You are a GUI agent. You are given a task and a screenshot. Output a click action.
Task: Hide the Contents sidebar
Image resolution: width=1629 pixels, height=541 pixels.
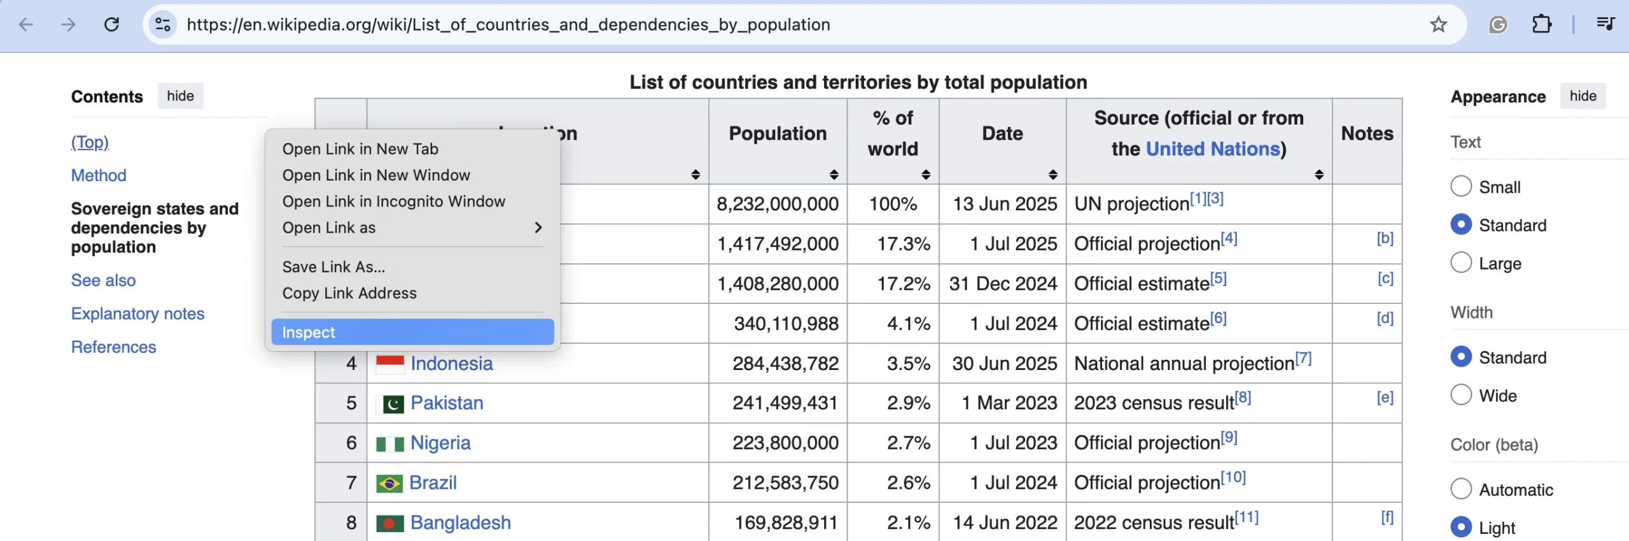180,96
